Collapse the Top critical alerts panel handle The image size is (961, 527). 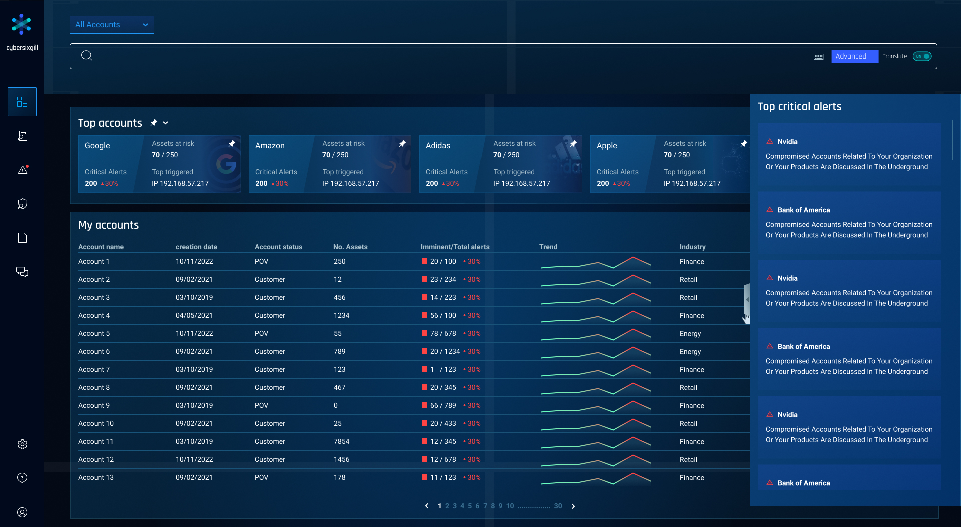pos(747,300)
